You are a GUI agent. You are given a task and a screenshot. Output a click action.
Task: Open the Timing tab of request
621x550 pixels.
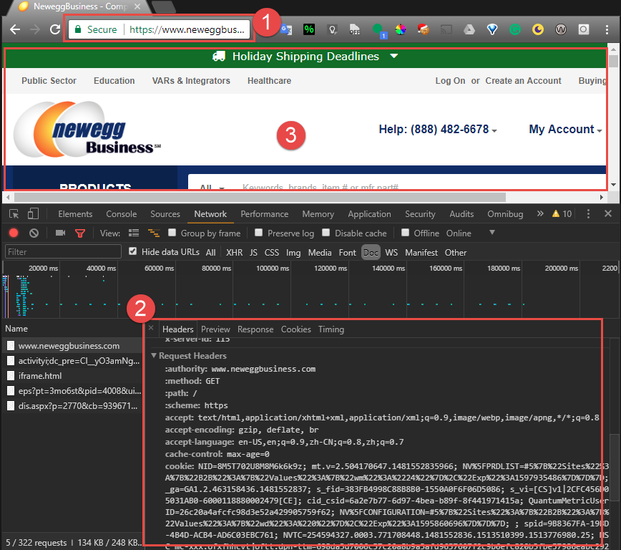(331, 329)
